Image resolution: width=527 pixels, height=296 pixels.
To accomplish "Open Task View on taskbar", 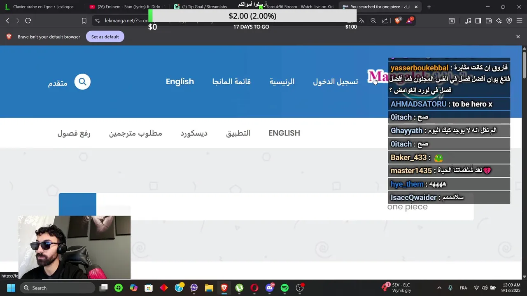I will click(x=104, y=288).
